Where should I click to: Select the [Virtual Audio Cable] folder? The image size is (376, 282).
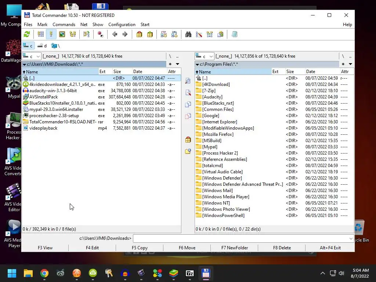[x=274, y=172]
